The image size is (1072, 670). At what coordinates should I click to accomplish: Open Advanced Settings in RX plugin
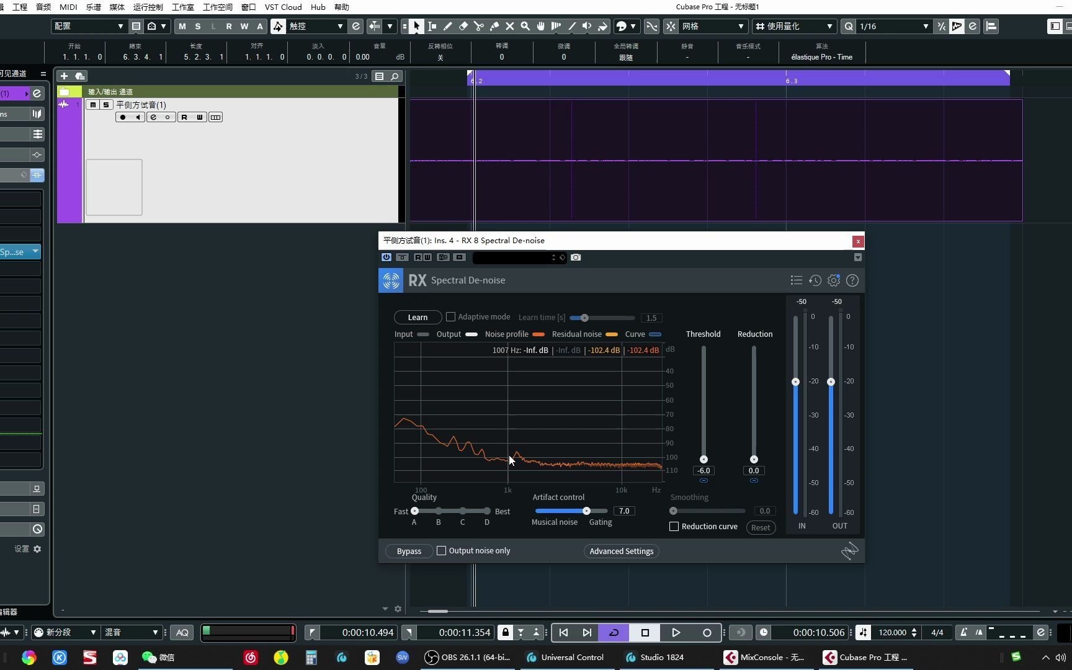tap(622, 552)
